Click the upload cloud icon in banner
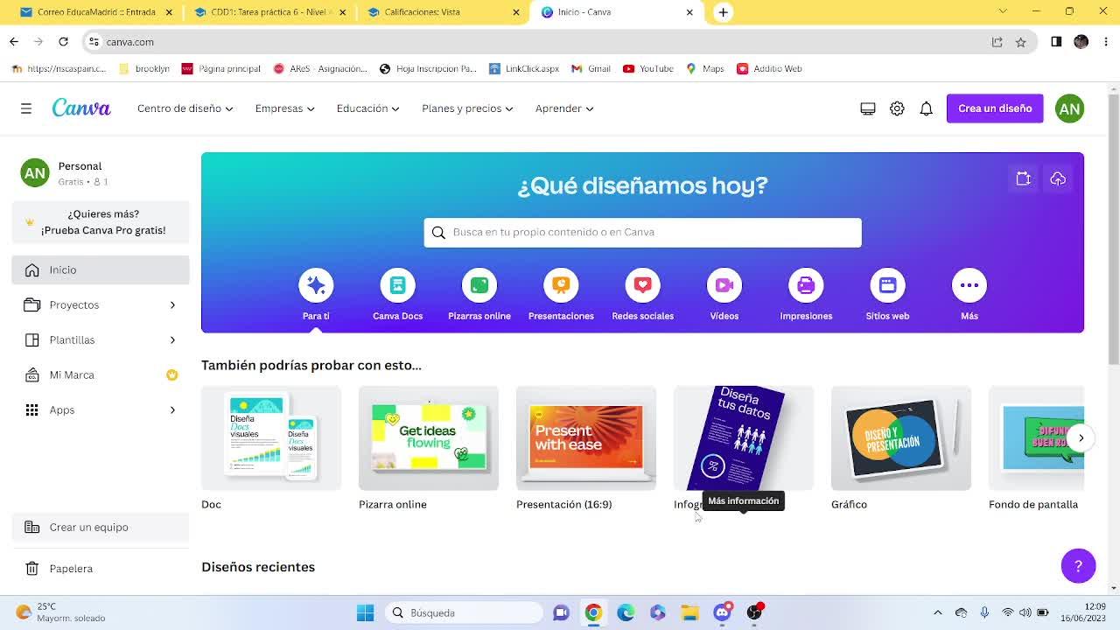The image size is (1120, 630). (x=1058, y=178)
